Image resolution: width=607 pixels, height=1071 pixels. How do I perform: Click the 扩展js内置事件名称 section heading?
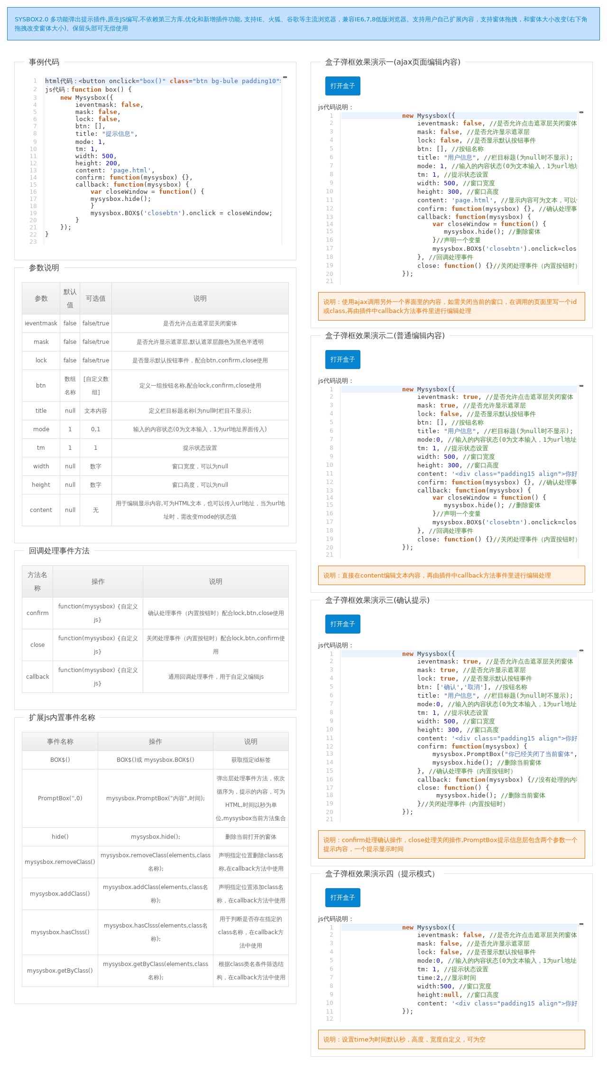click(x=62, y=718)
